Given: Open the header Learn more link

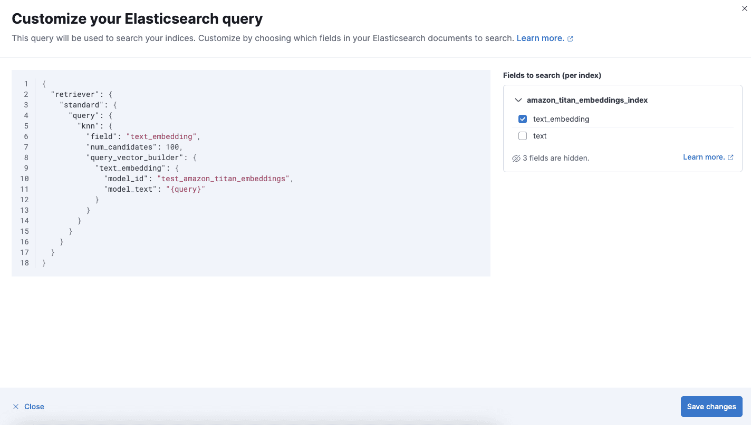Looking at the screenshot, I should pos(540,38).
